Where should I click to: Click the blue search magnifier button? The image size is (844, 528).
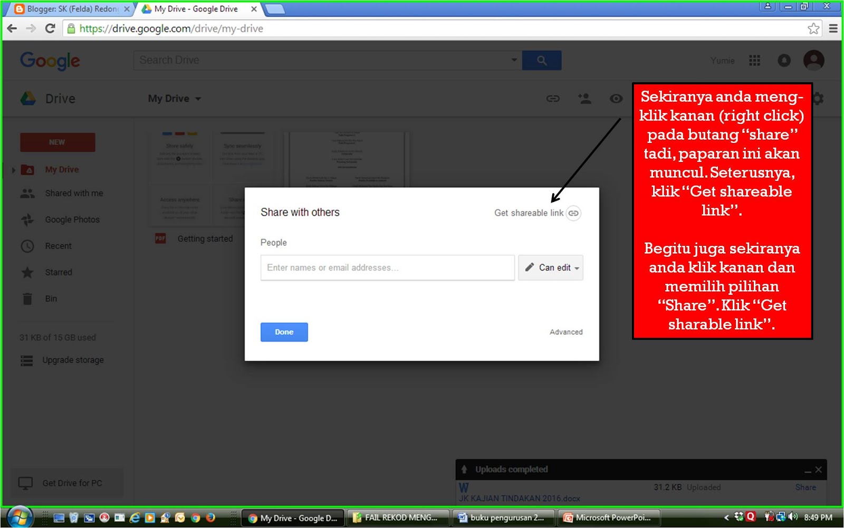point(542,60)
